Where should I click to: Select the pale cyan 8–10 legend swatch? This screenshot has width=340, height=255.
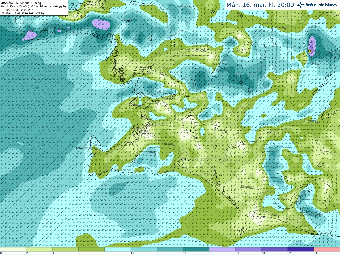coord(118,249)
